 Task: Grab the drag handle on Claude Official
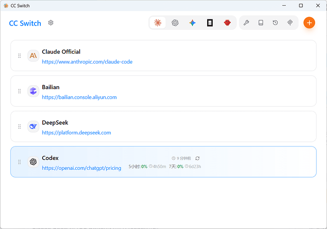[x=19, y=55]
